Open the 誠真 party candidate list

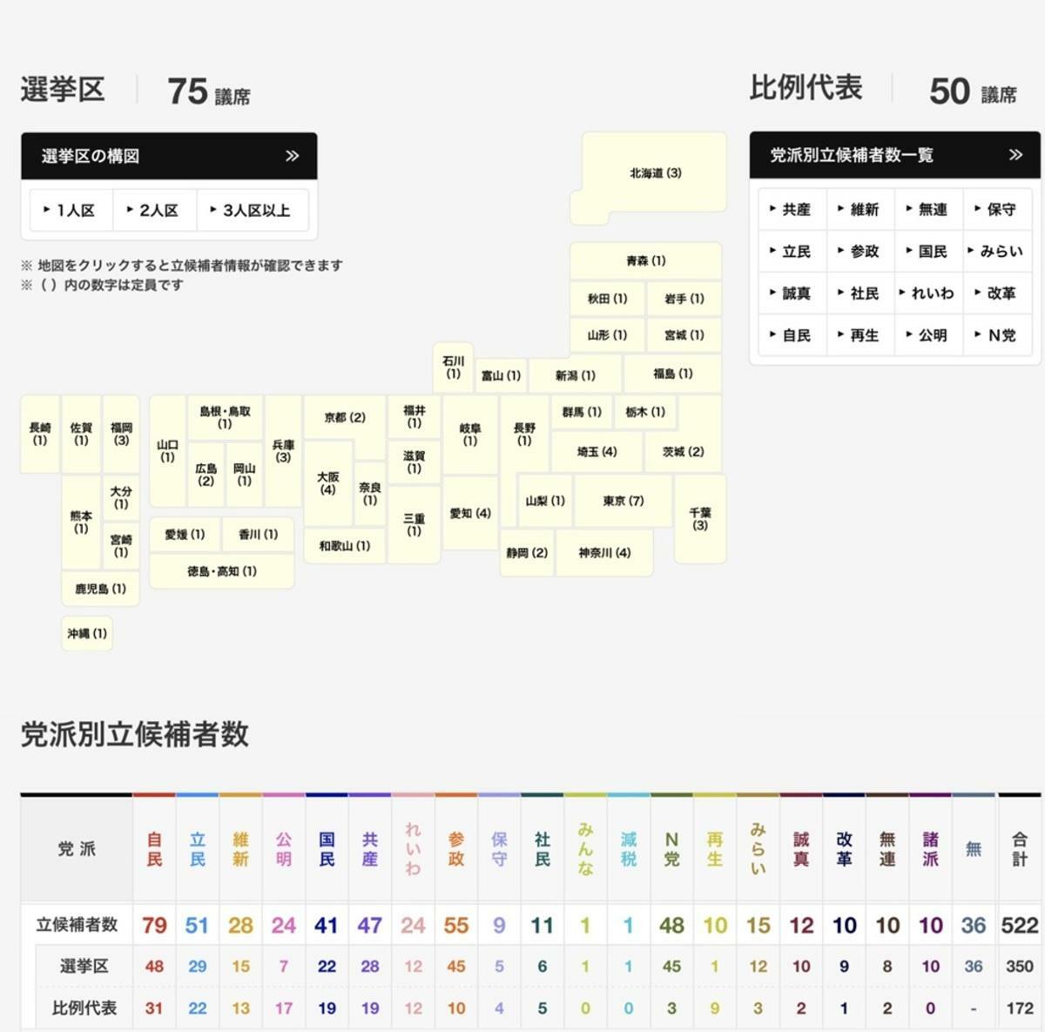pos(792,293)
